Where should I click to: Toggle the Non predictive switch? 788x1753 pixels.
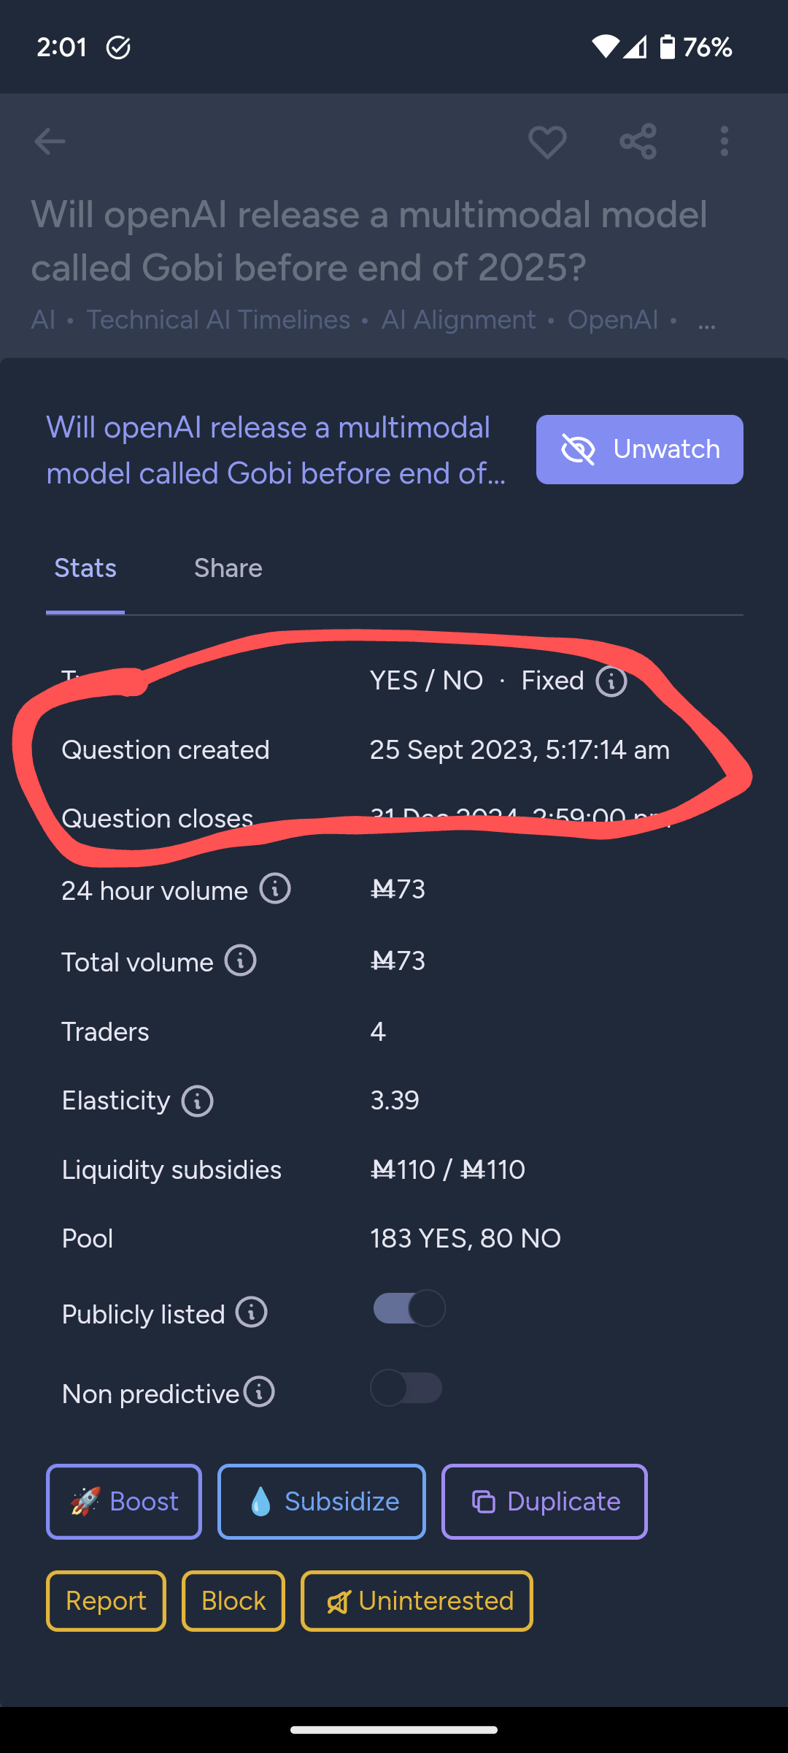(x=406, y=1388)
